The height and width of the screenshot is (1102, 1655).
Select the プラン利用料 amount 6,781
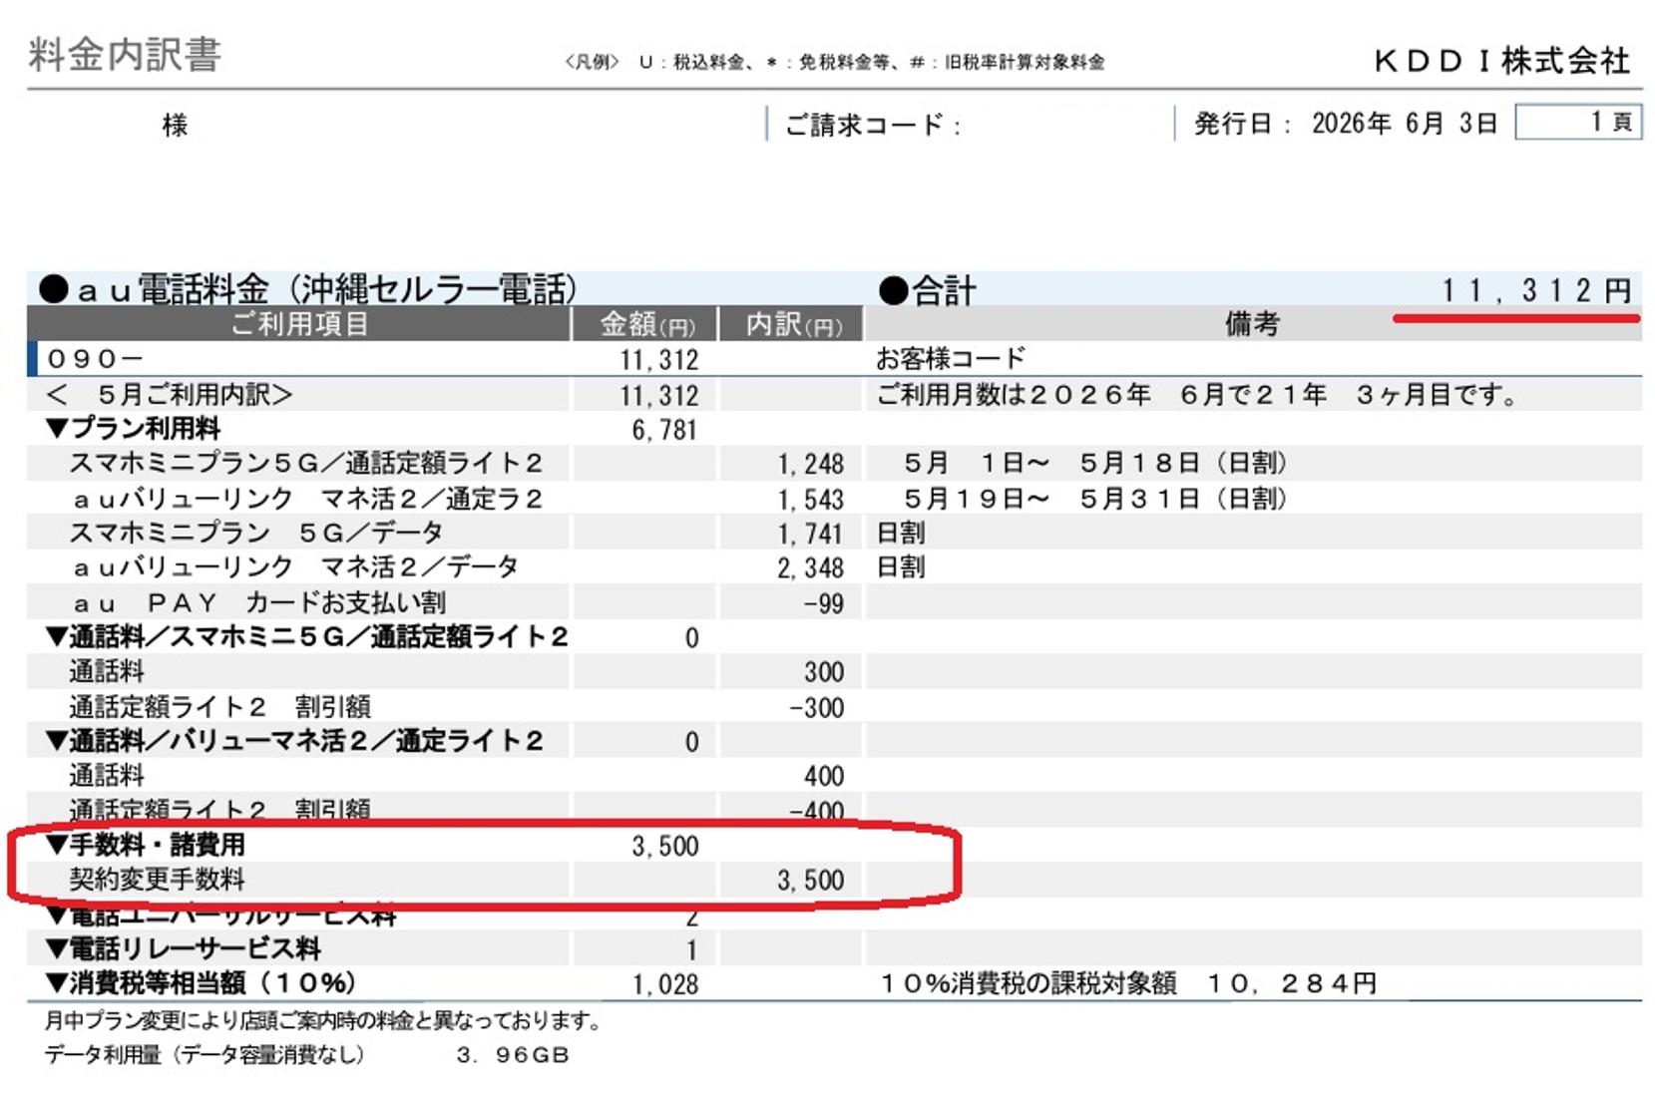(664, 430)
